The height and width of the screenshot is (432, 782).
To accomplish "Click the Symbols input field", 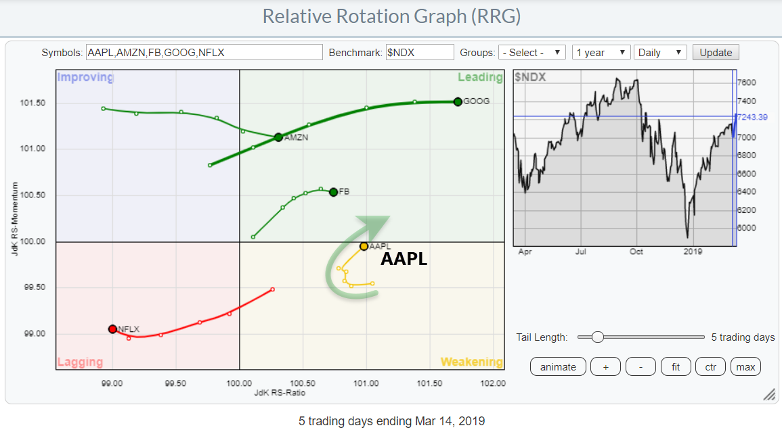I will click(x=204, y=52).
